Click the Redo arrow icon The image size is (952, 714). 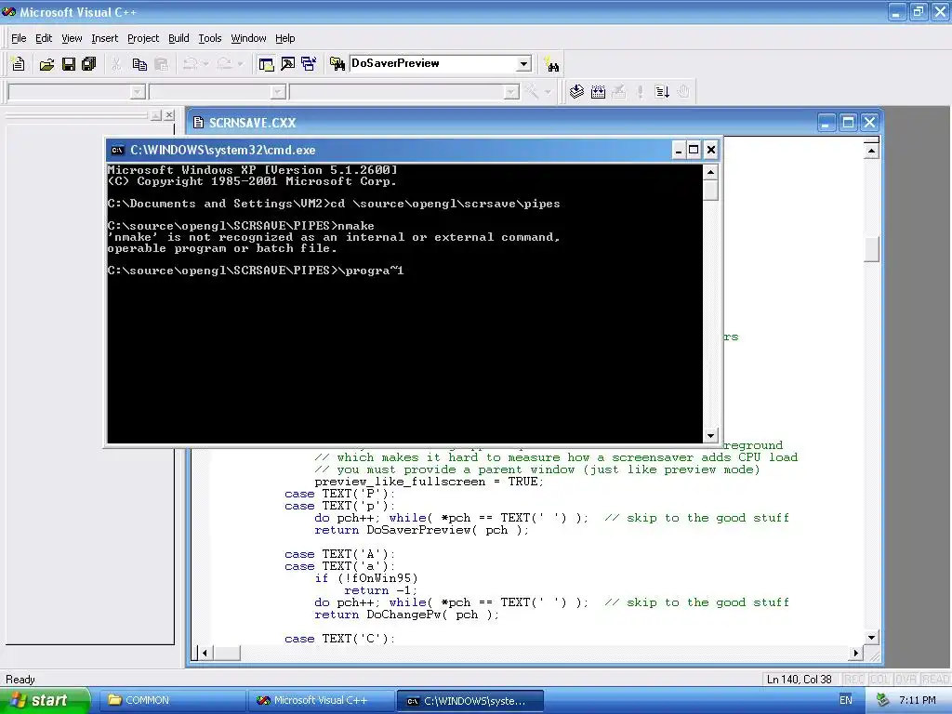pos(225,64)
